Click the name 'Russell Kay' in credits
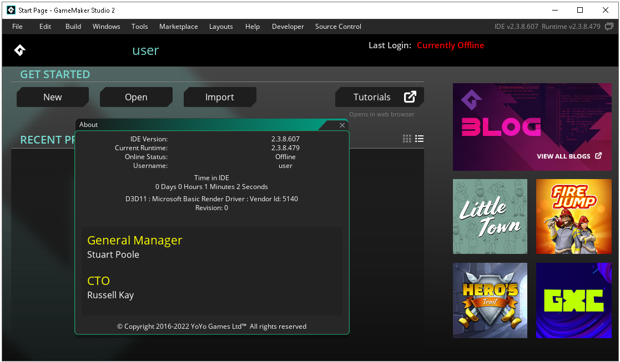Screen dimensions: 620x362 click(x=110, y=295)
